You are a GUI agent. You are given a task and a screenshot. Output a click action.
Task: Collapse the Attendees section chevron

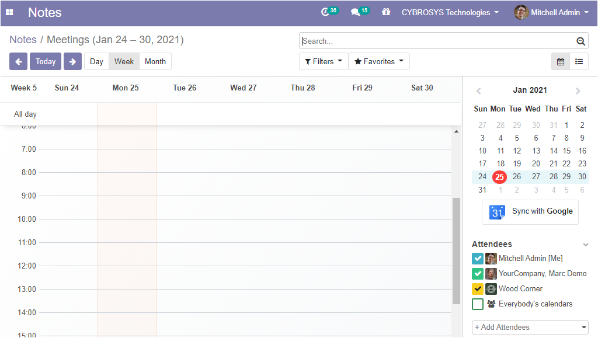(585, 245)
